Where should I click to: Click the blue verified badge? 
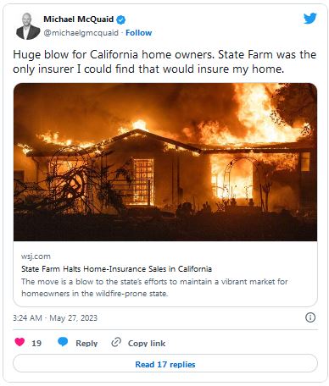[121, 19]
